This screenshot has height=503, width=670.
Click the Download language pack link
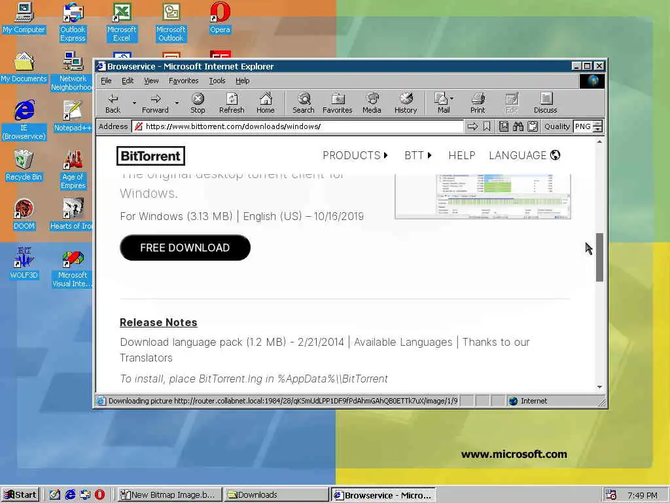181,342
